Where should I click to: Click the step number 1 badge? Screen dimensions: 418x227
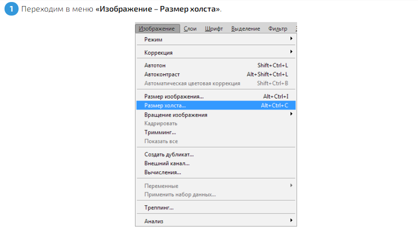[11, 10]
